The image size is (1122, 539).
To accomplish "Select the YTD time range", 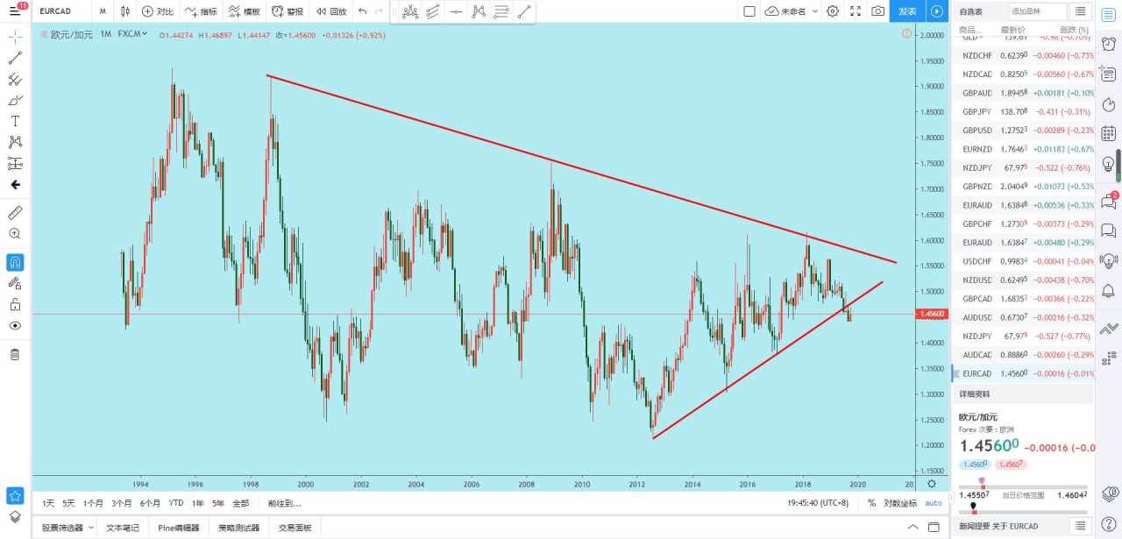I will [x=176, y=503].
